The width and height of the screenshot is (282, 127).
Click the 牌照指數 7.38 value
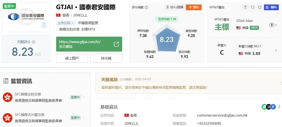click(143, 36)
